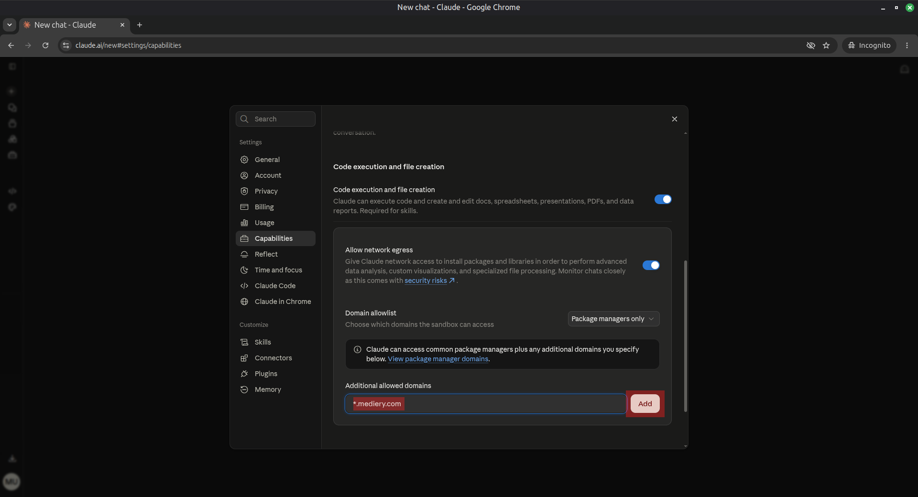
Task: Click the Claude in Chrome globe icon
Action: point(244,302)
